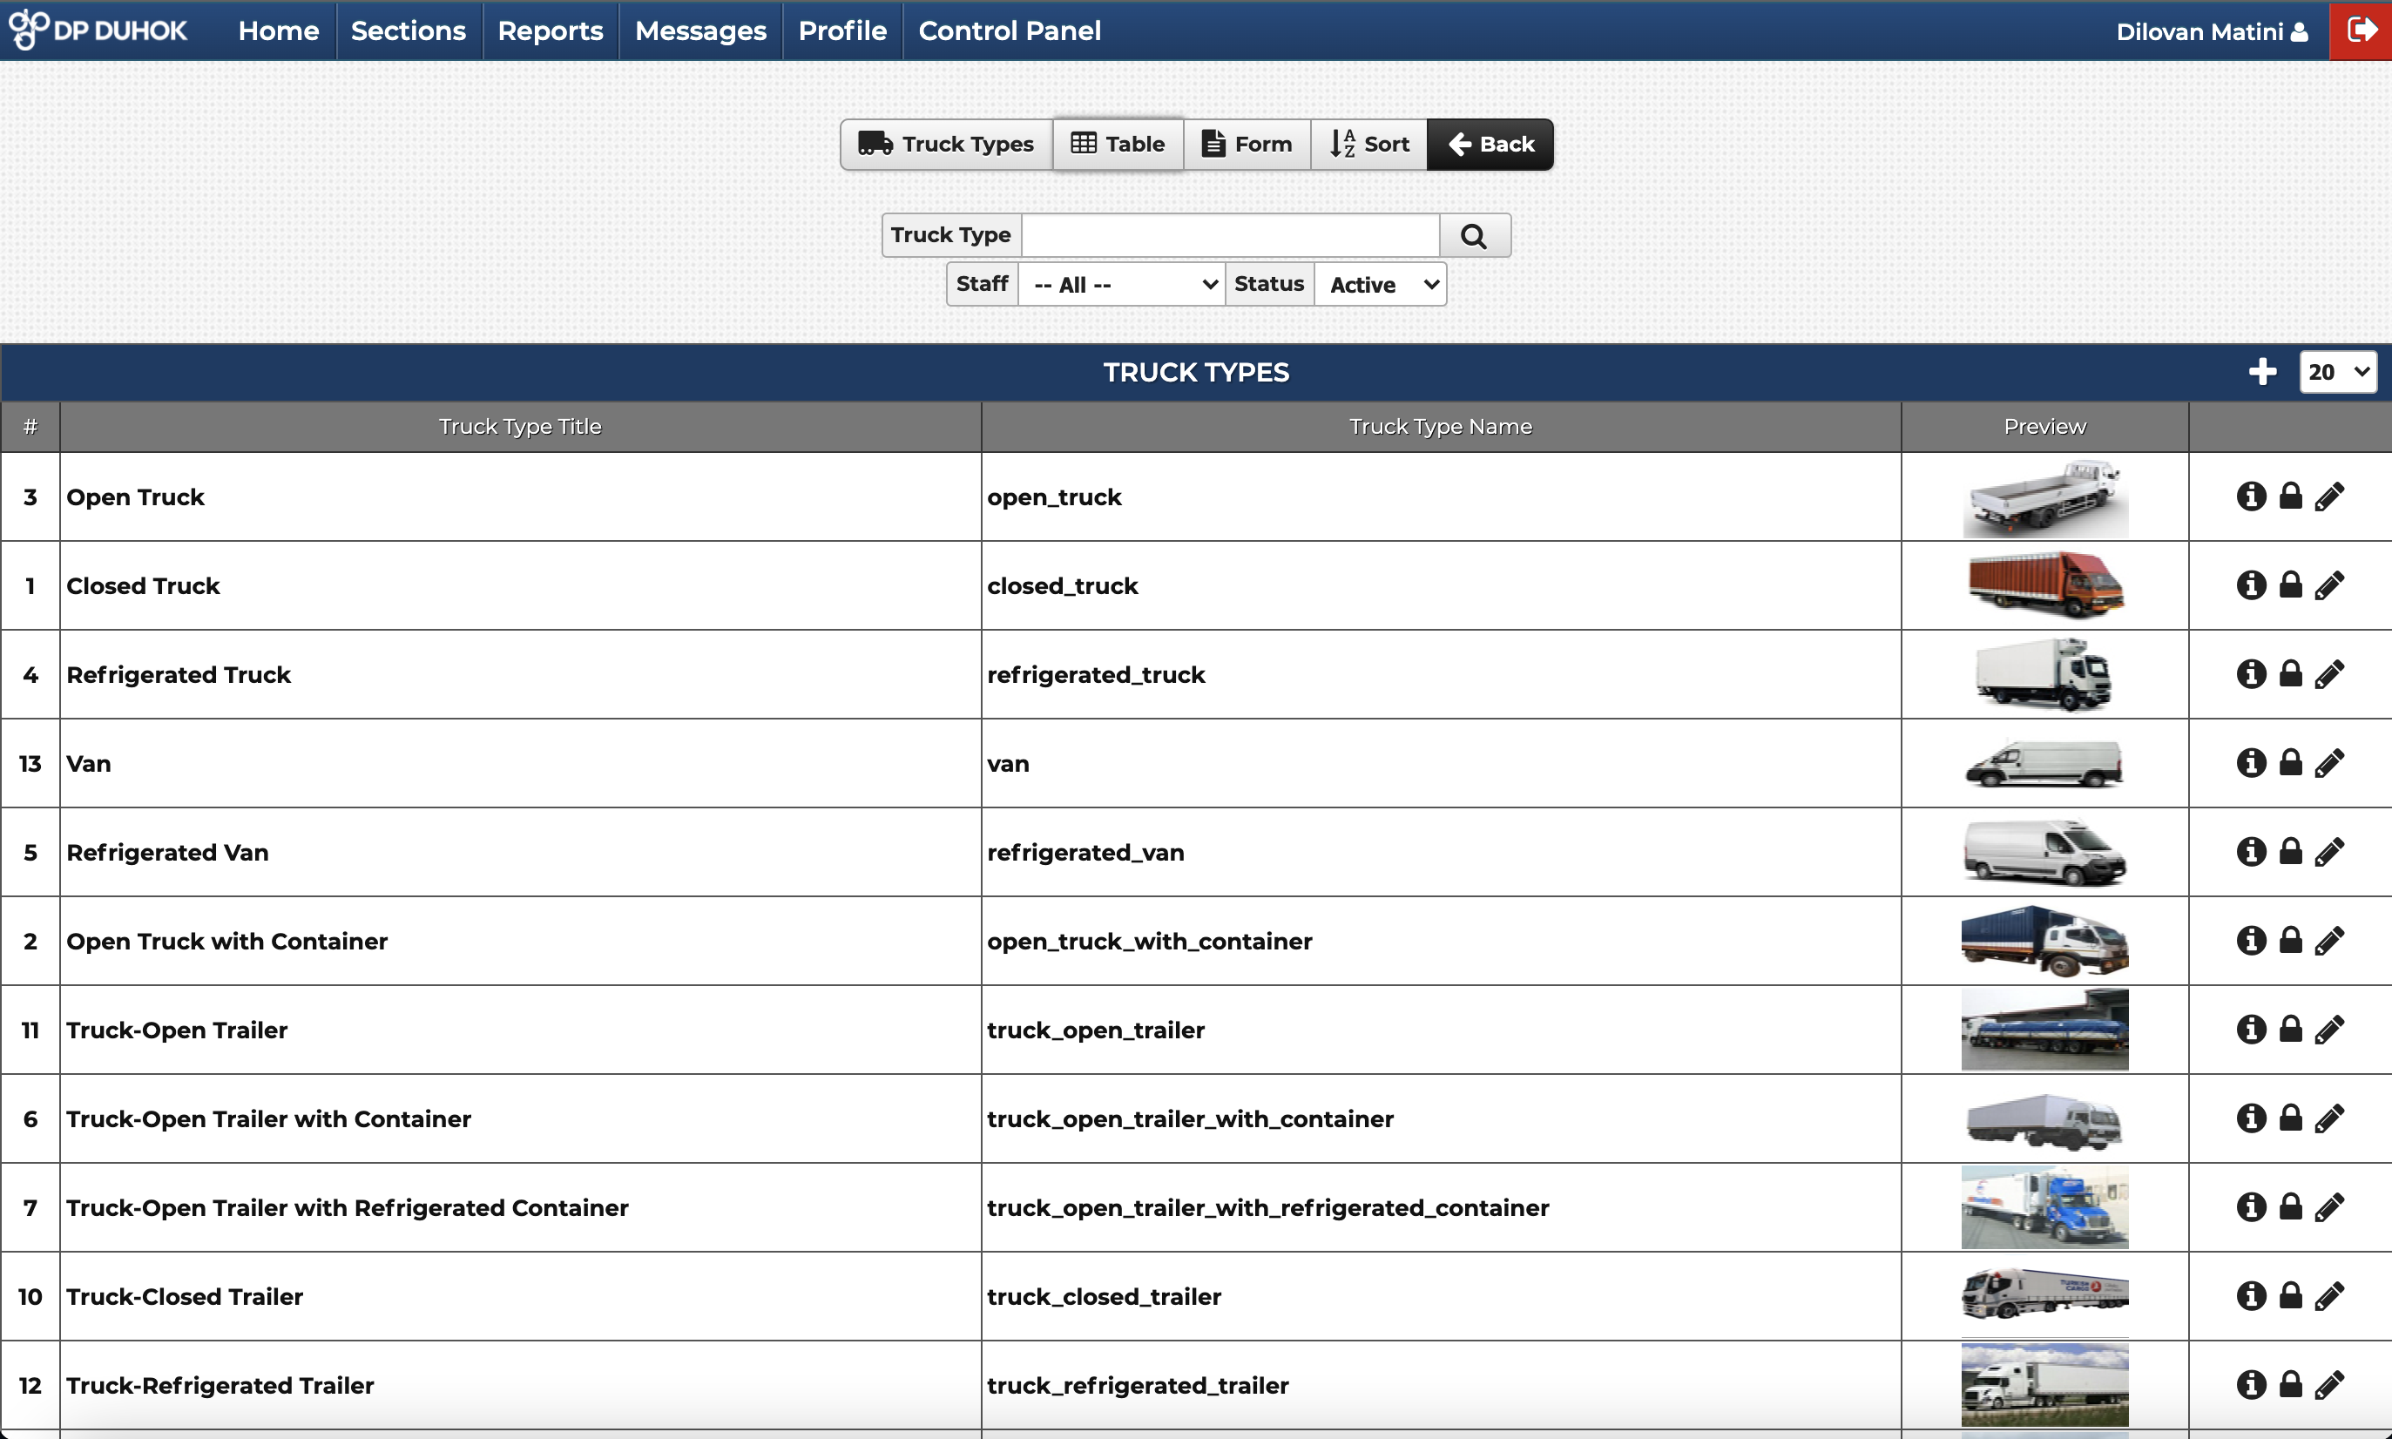2392x1439 pixels.
Task: Click the 'truck_refrigerated_trailer' name cell
Action: [x=1441, y=1386]
